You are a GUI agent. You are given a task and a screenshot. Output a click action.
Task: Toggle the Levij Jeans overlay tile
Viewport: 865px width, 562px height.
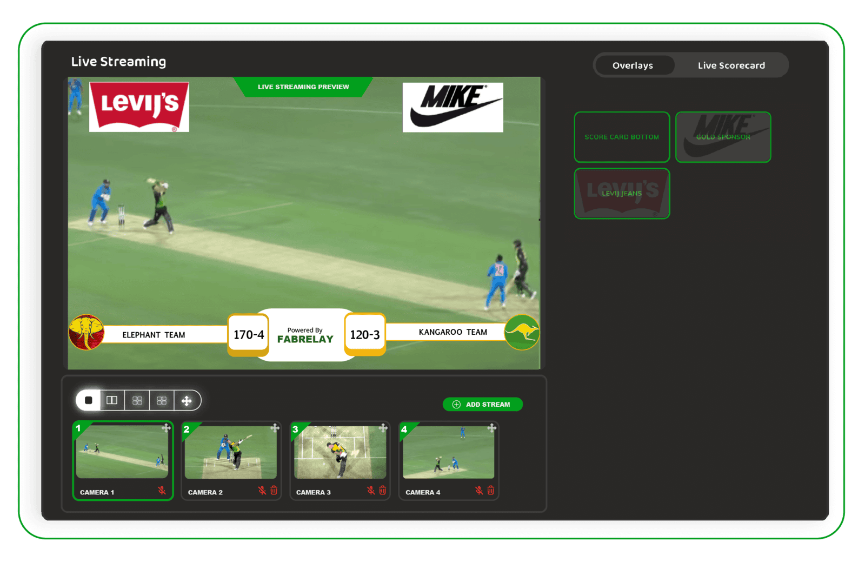pyautogui.click(x=622, y=193)
